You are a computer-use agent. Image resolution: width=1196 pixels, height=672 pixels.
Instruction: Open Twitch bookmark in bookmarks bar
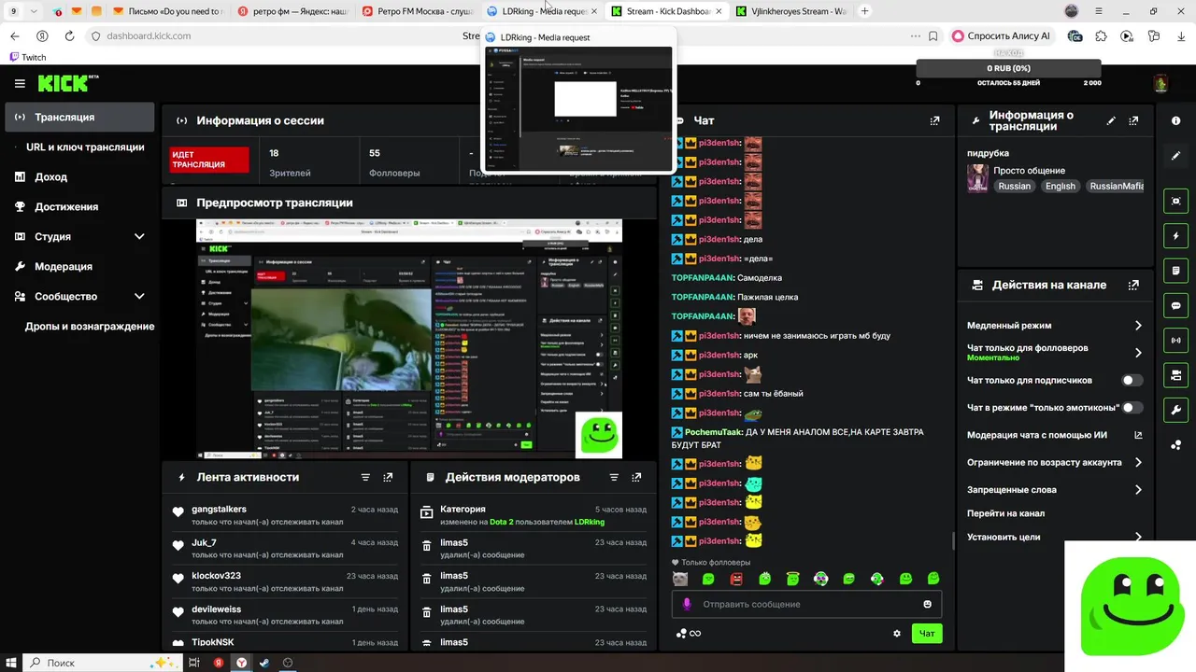tap(28, 57)
